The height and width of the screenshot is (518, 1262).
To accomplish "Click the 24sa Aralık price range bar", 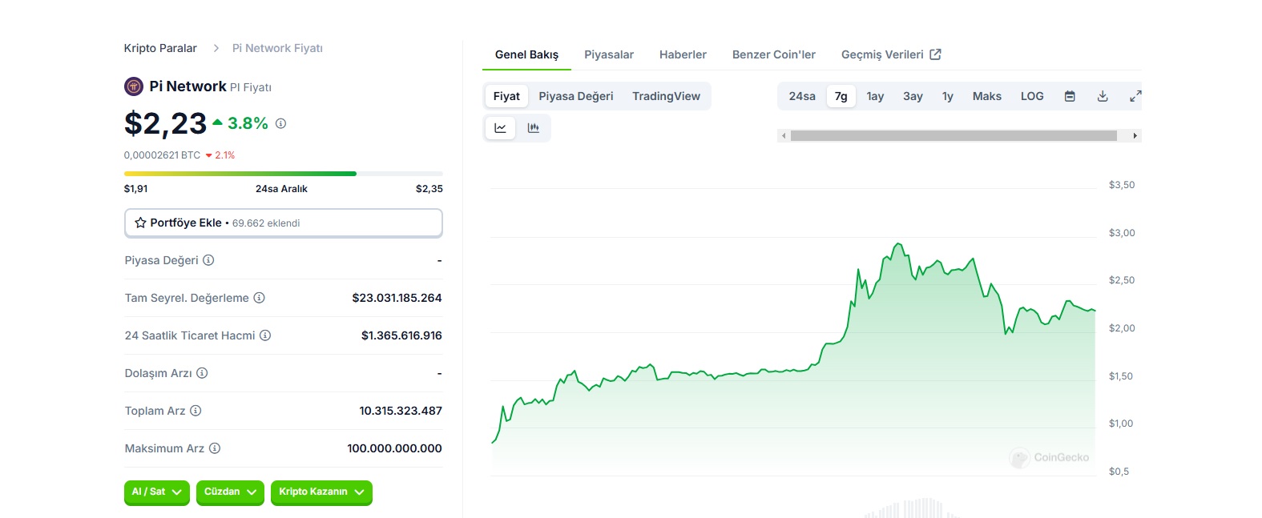I will tap(284, 174).
